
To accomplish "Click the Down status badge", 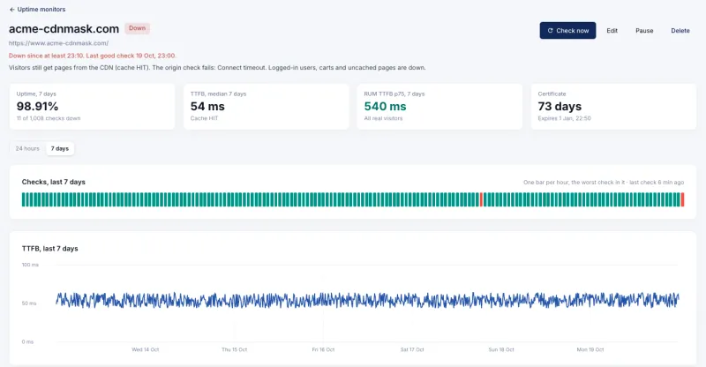I will (x=138, y=28).
